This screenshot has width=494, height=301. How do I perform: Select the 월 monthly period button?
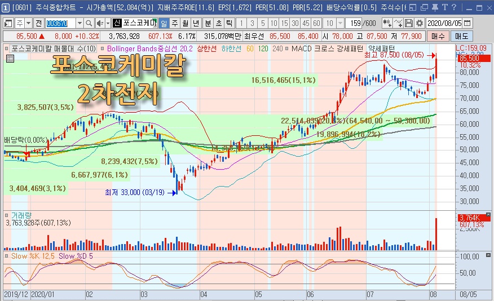[x=185, y=23]
